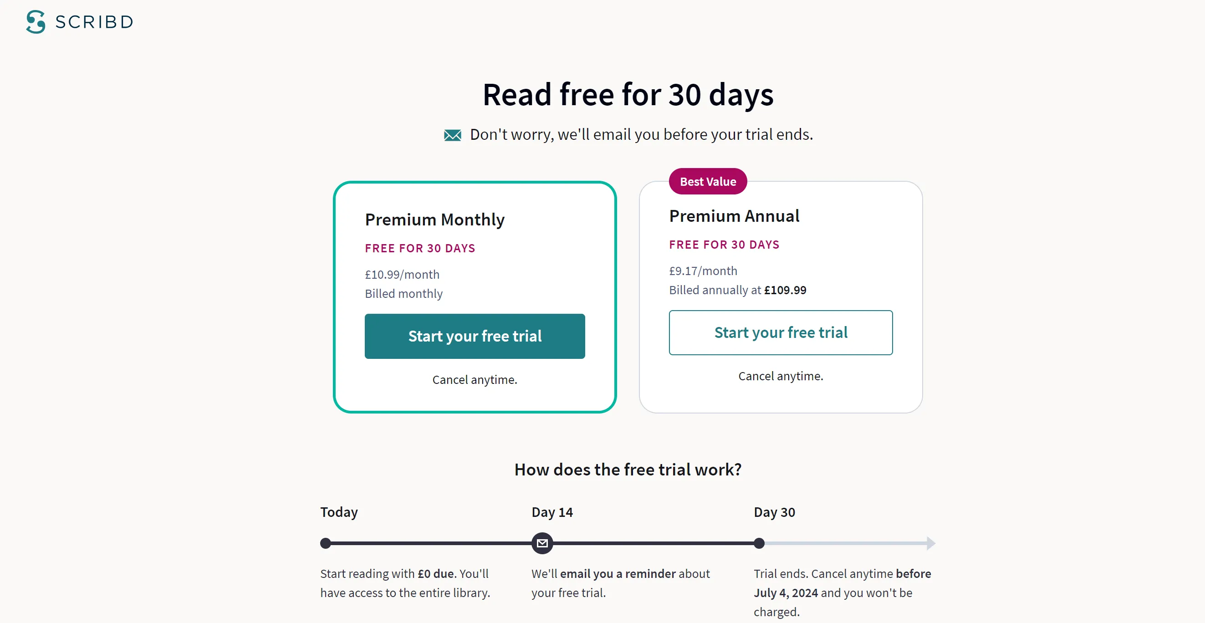The width and height of the screenshot is (1205, 623).
Task: Click the Today timeline dot
Action: click(326, 543)
